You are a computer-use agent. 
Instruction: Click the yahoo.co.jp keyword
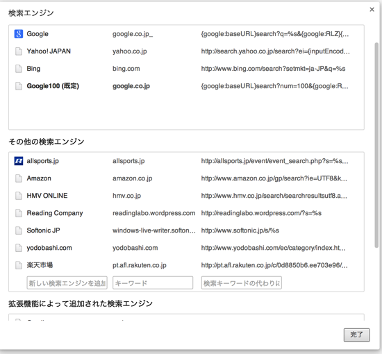coord(130,51)
